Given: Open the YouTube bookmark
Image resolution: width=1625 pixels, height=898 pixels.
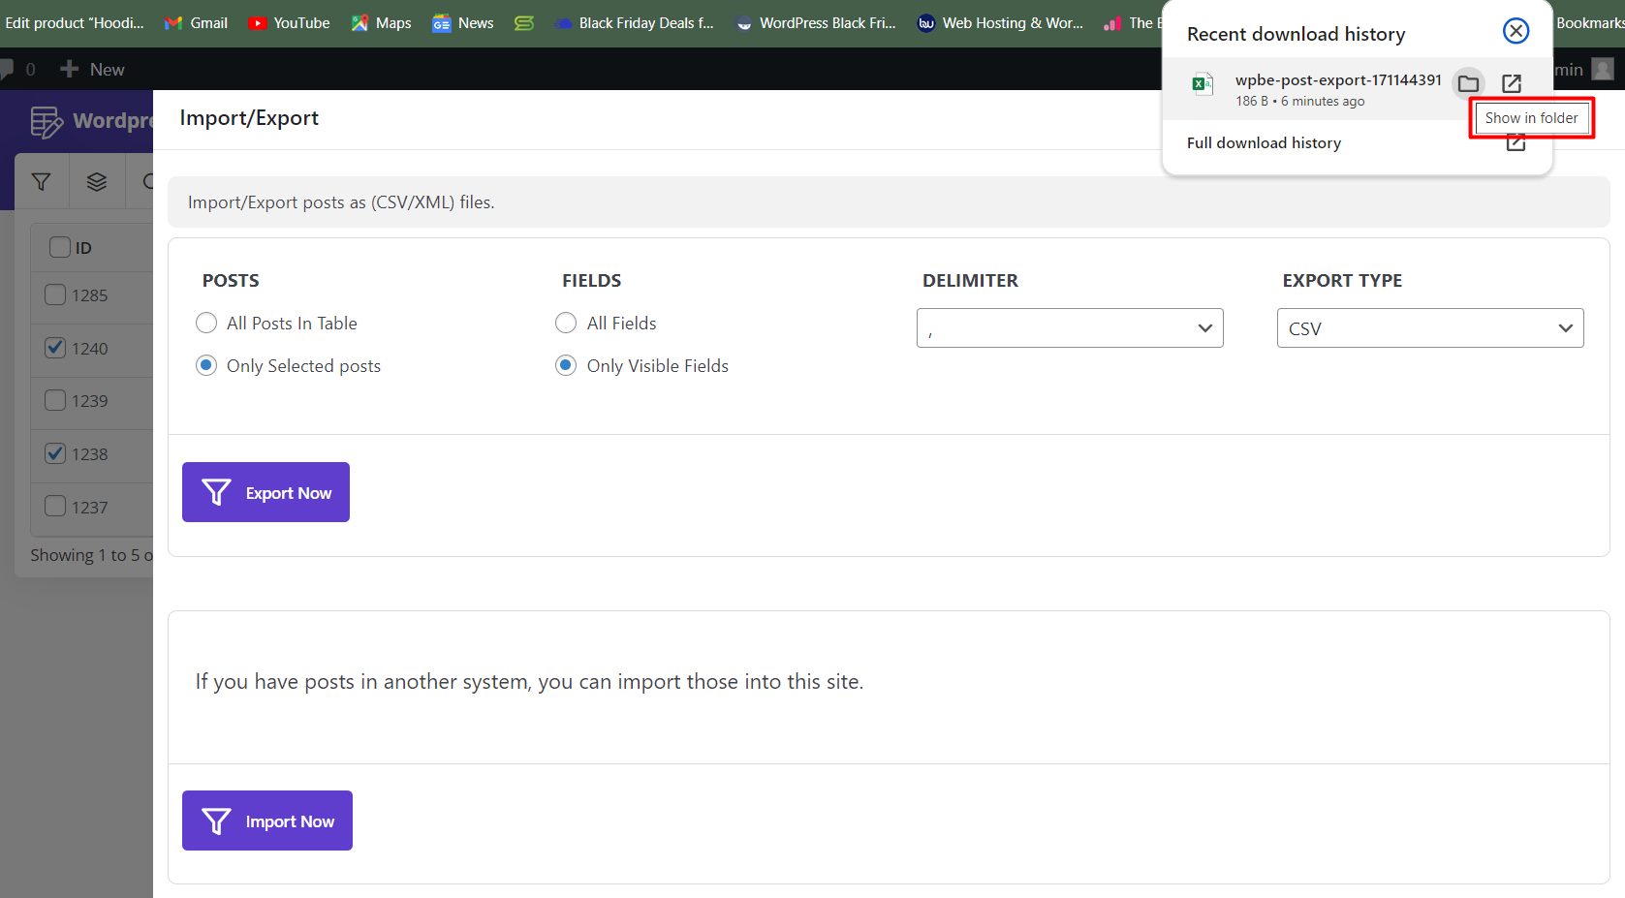Looking at the screenshot, I should (x=289, y=23).
